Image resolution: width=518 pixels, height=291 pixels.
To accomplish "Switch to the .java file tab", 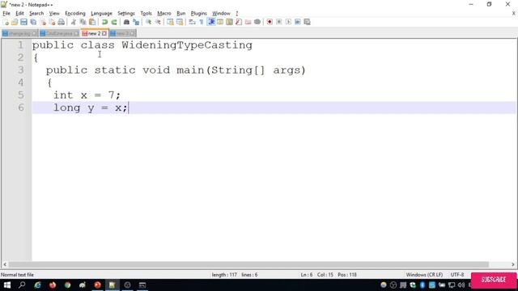I will pos(59,34).
